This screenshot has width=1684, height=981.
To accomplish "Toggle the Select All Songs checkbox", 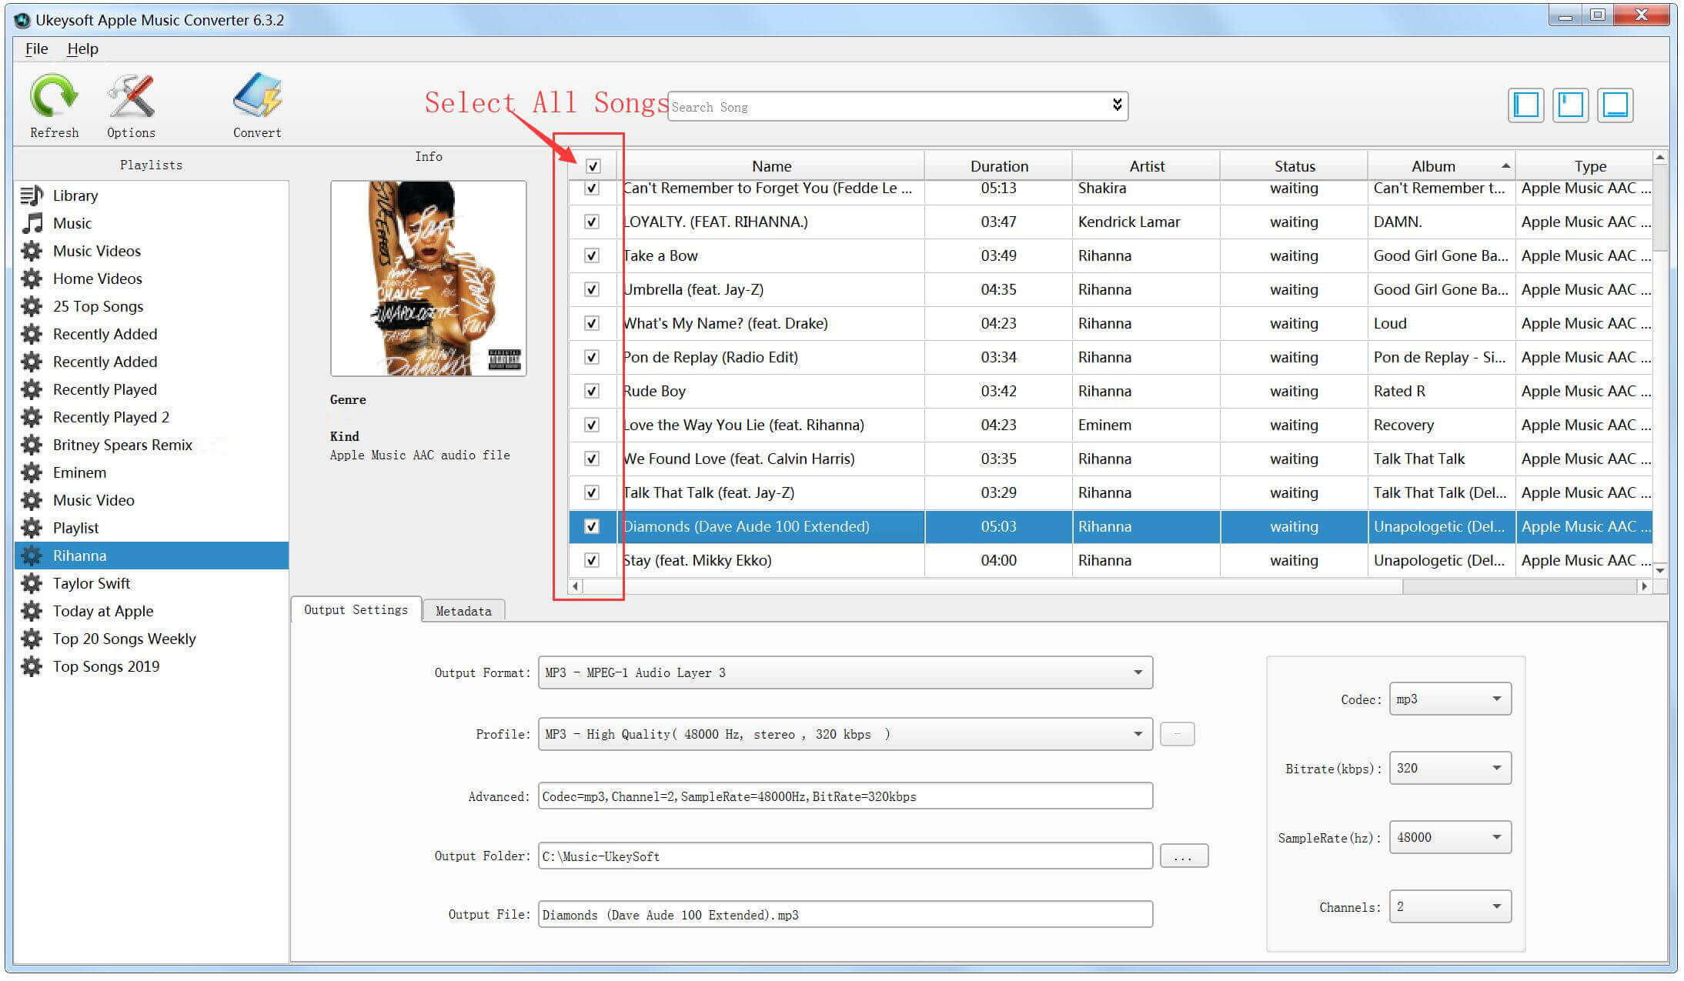I will [591, 163].
